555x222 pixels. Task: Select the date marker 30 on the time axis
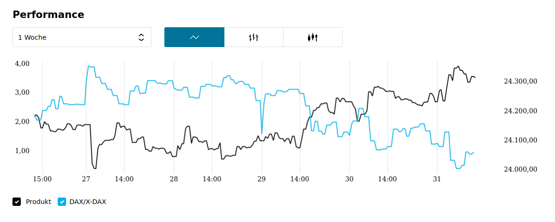pos(349,179)
